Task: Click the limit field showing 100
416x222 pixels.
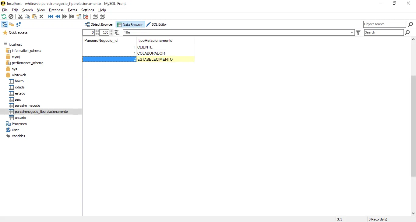Action: click(x=104, y=32)
